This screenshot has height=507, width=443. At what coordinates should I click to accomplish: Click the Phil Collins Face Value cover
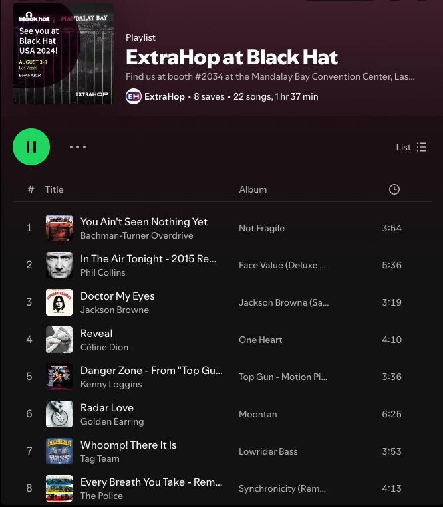(x=59, y=265)
